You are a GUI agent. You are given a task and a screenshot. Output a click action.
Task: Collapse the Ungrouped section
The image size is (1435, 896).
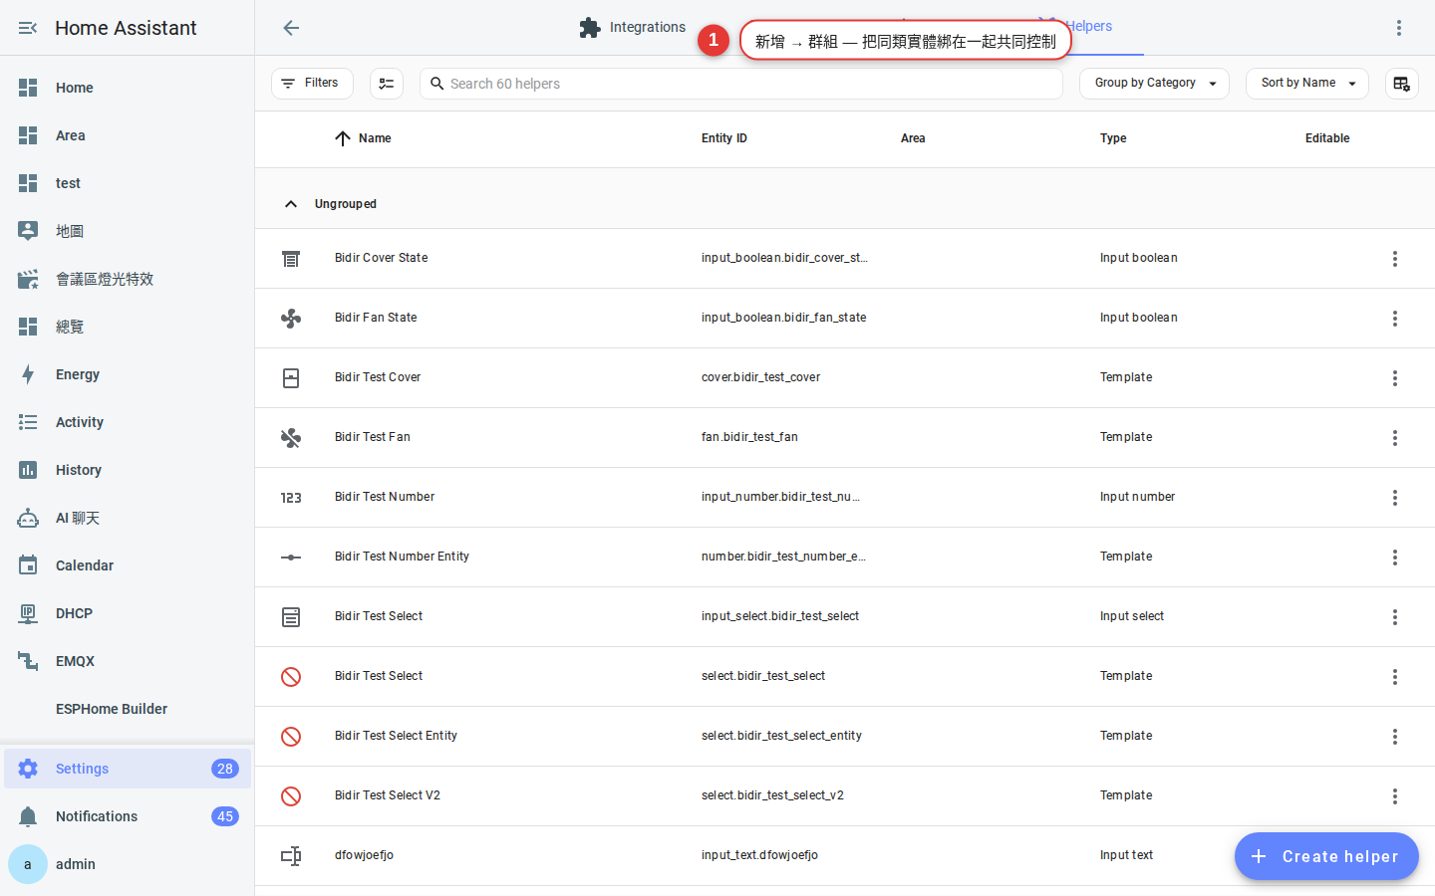click(291, 204)
